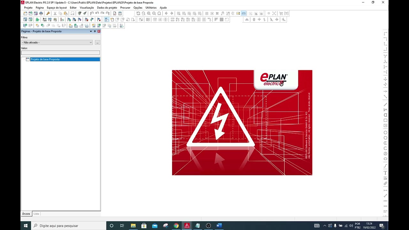The width and height of the screenshot is (409, 230).
Task: Go back with the left arrow icon
Action: tap(166, 13)
